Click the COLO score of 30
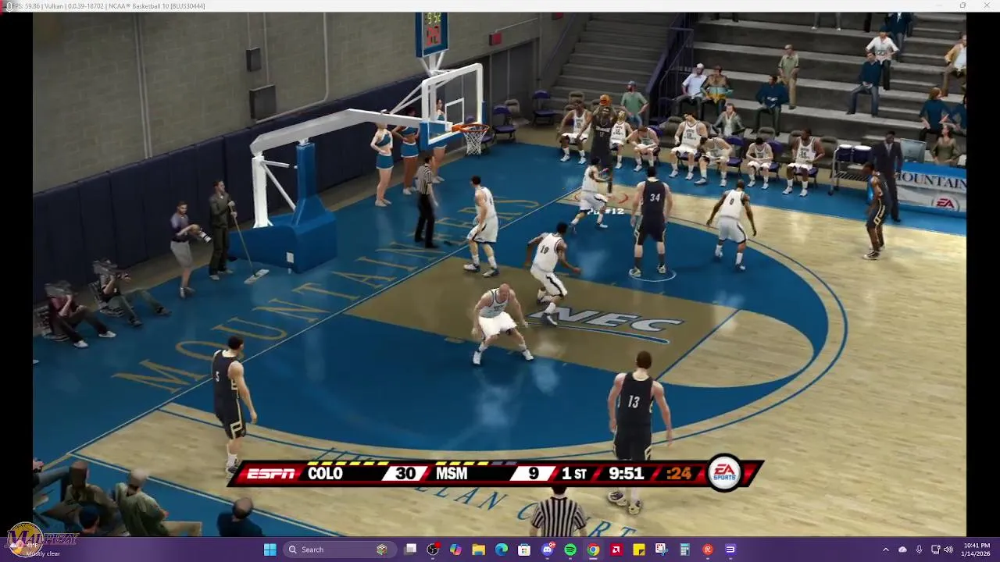The image size is (1000, 562). click(405, 474)
